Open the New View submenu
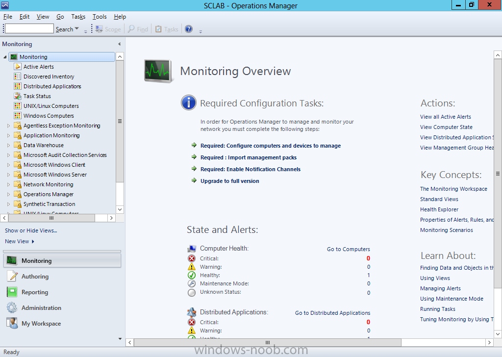Viewport: 502px width, 357px height. [x=20, y=241]
